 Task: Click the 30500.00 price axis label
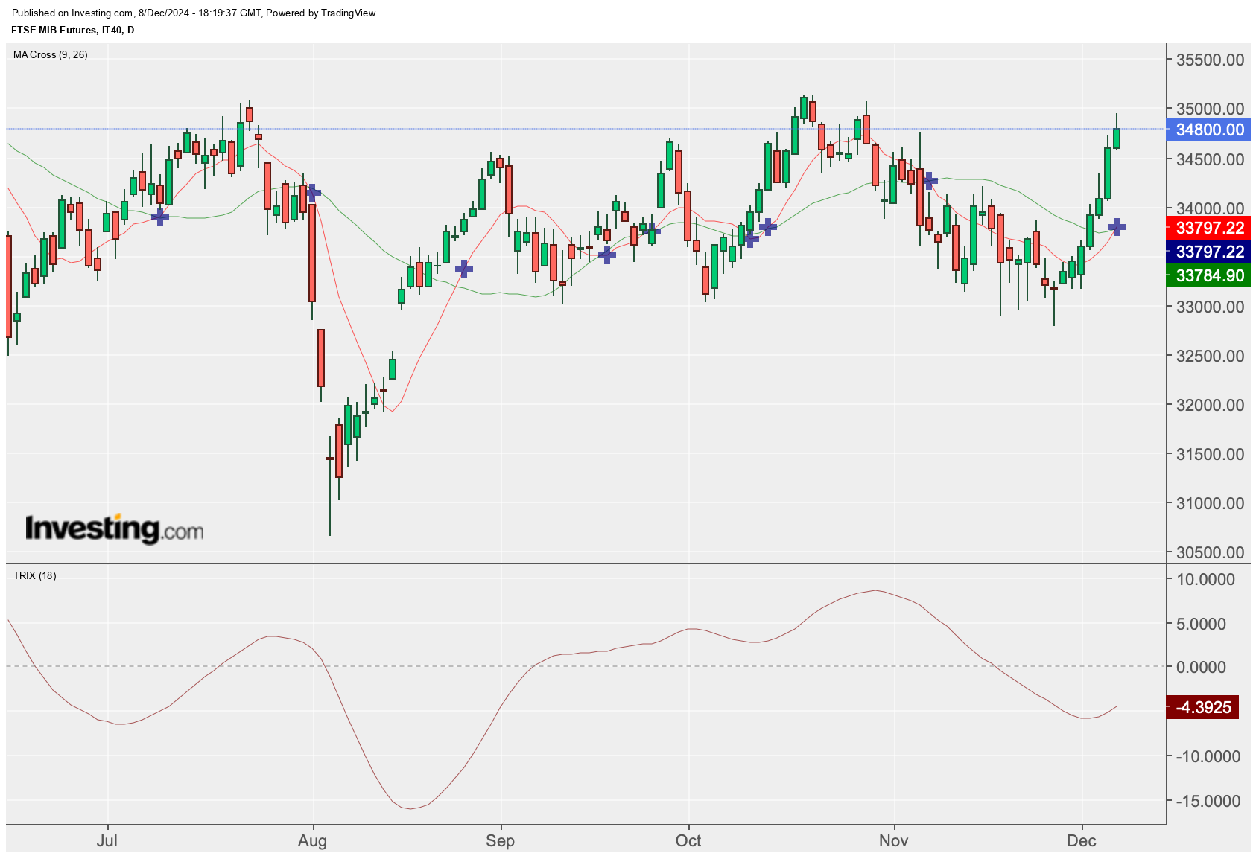click(x=1210, y=552)
